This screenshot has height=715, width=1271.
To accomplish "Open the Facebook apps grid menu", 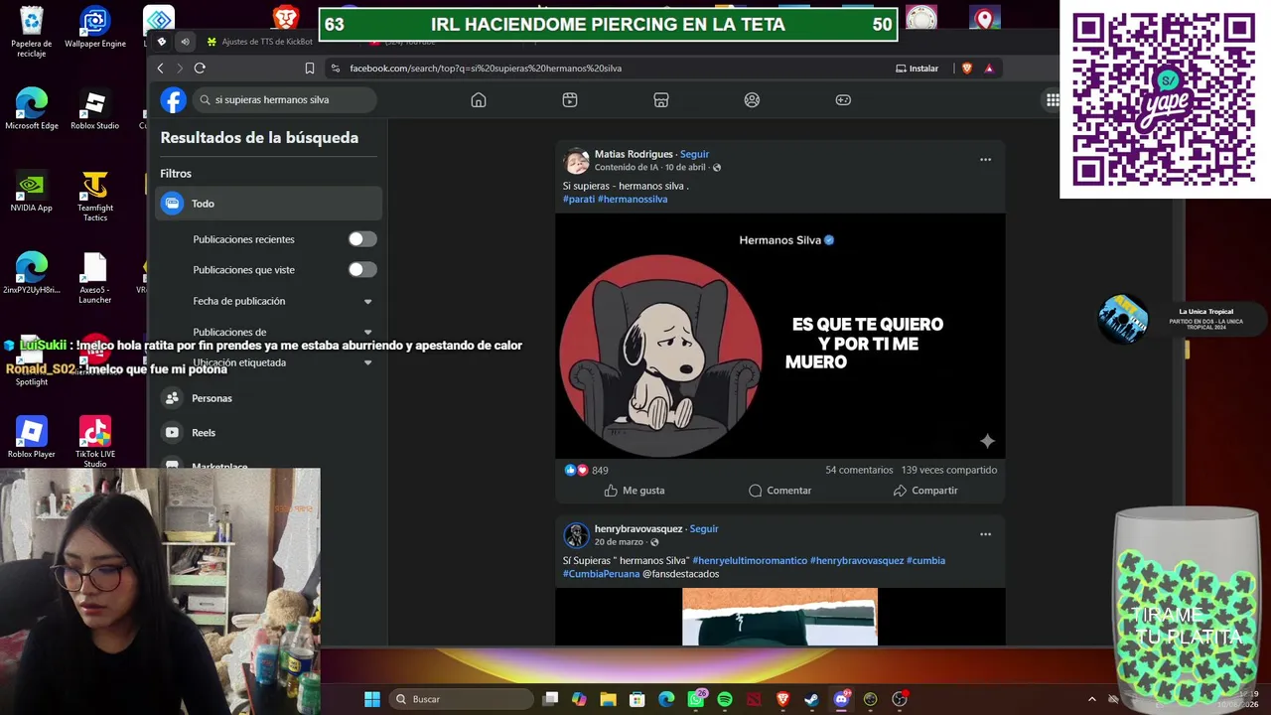I will click(x=1053, y=100).
